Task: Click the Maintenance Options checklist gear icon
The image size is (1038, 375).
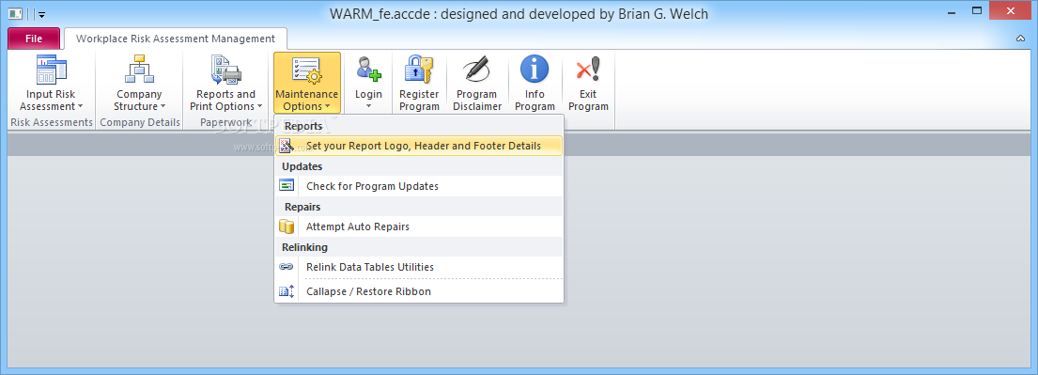Action: [x=306, y=70]
